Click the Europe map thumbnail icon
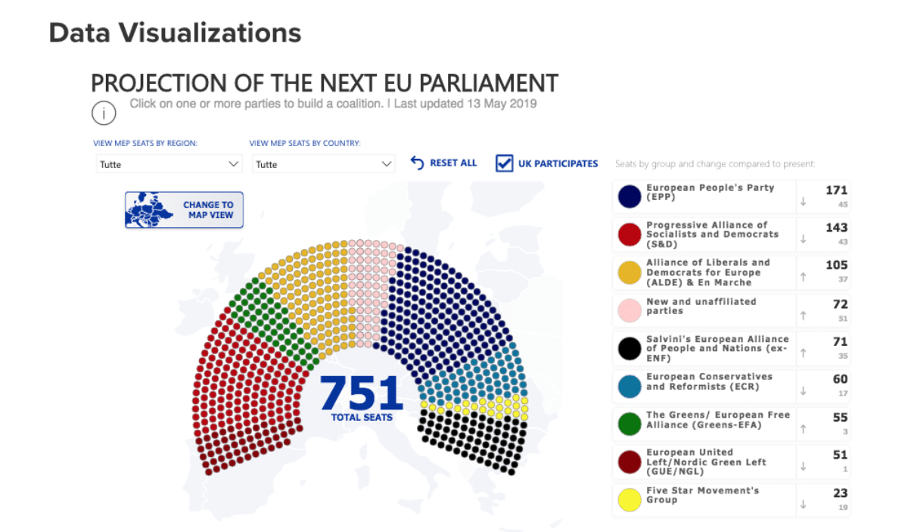 [x=150, y=210]
